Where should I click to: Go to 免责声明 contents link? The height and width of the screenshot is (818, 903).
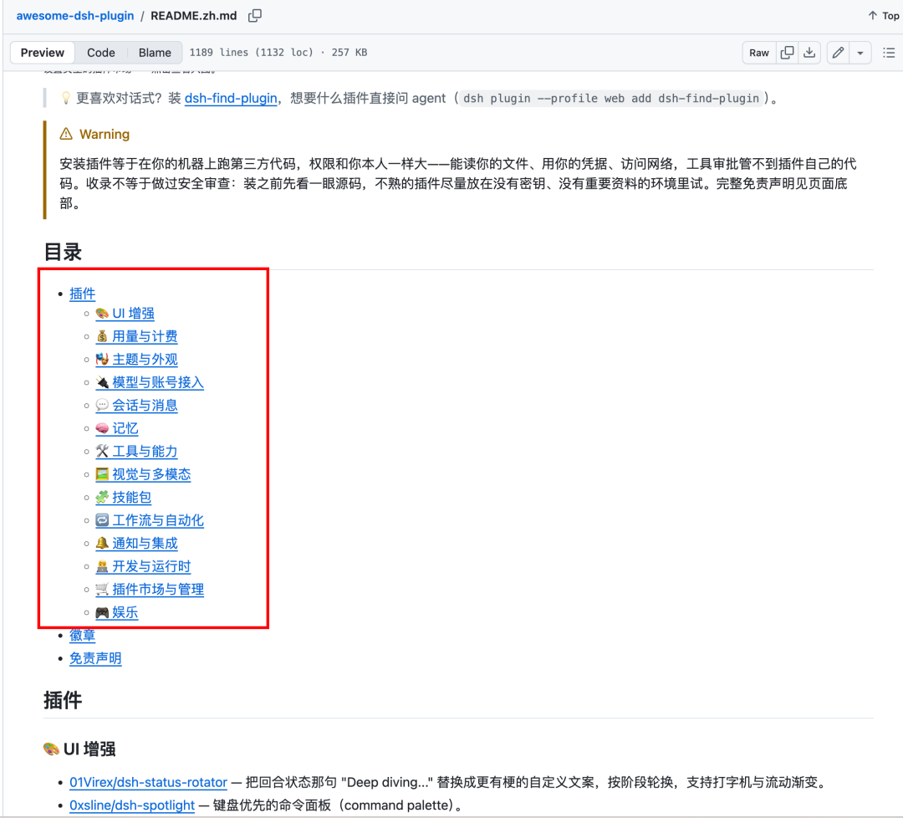(x=95, y=658)
